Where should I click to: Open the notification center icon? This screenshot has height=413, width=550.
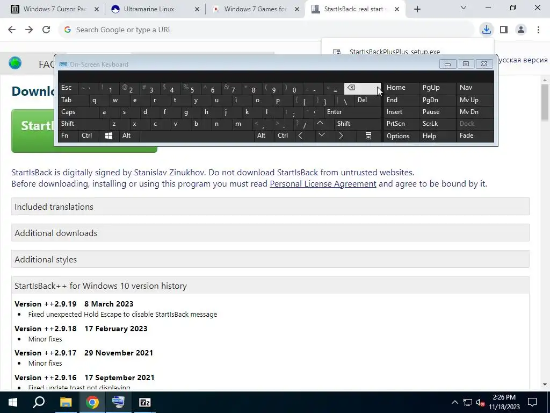(532, 402)
